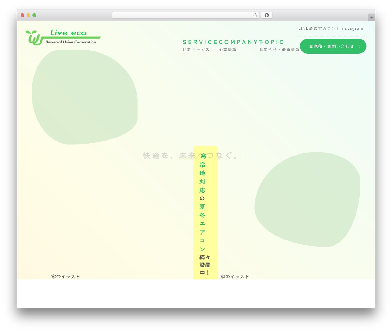Click the お見積・お問い合わせ button
Image resolution: width=392 pixels, height=332 pixels.
[x=333, y=46]
